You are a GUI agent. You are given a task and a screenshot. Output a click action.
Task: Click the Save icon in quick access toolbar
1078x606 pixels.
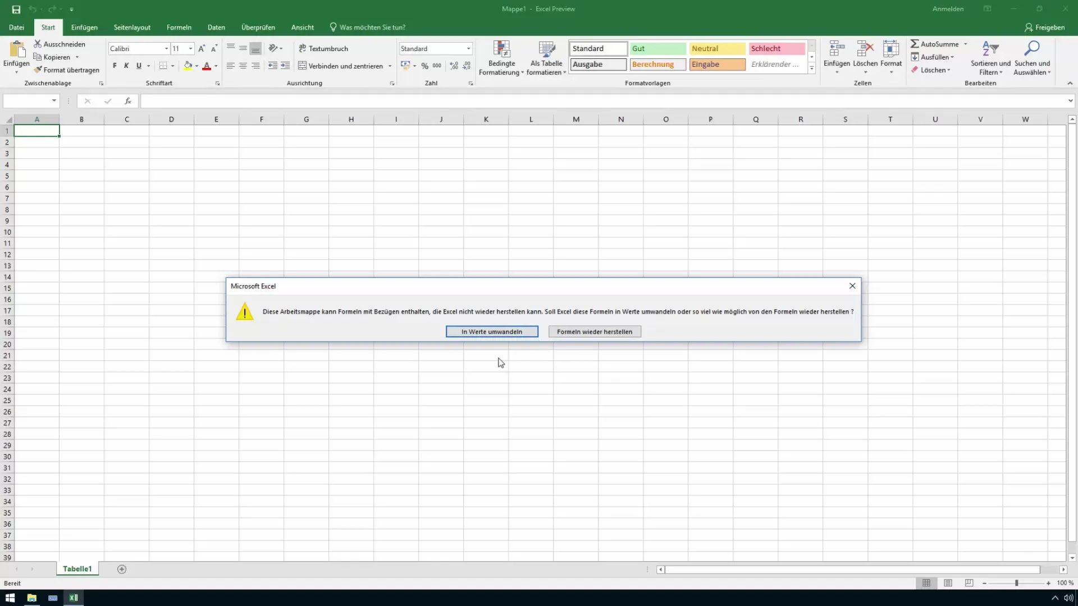[16, 9]
